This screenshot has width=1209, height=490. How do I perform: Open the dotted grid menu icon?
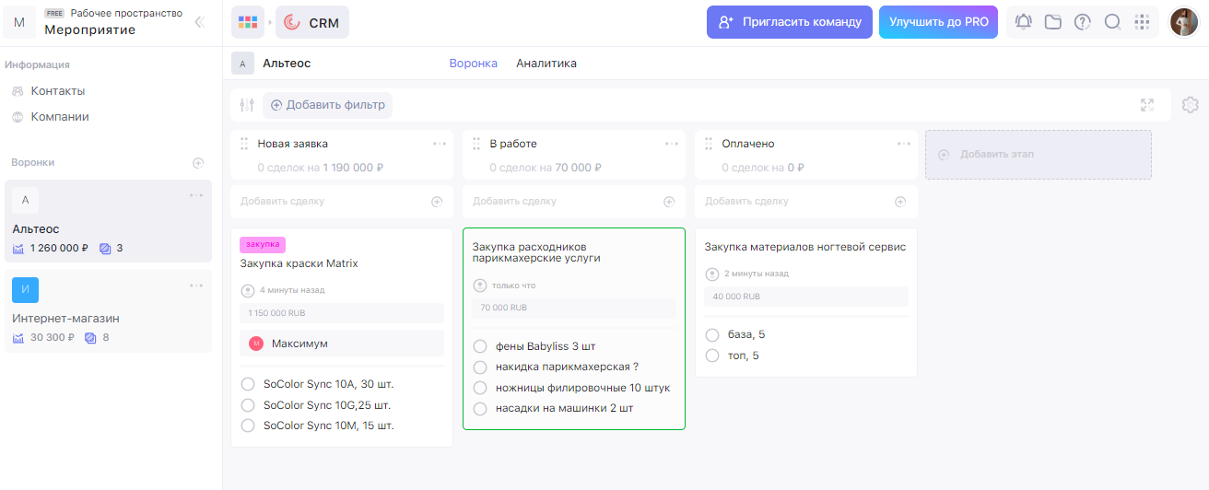[1142, 22]
